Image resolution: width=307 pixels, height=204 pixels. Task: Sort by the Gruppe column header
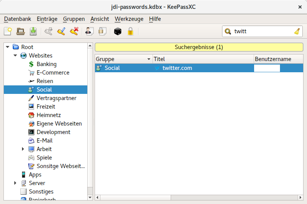124,59
